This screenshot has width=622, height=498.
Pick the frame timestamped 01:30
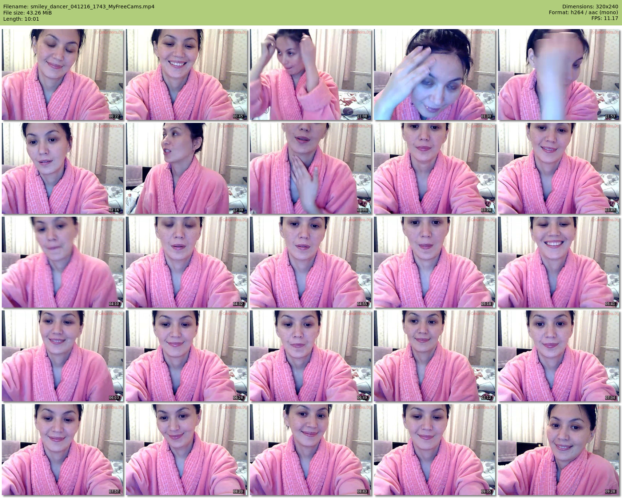click(435, 75)
